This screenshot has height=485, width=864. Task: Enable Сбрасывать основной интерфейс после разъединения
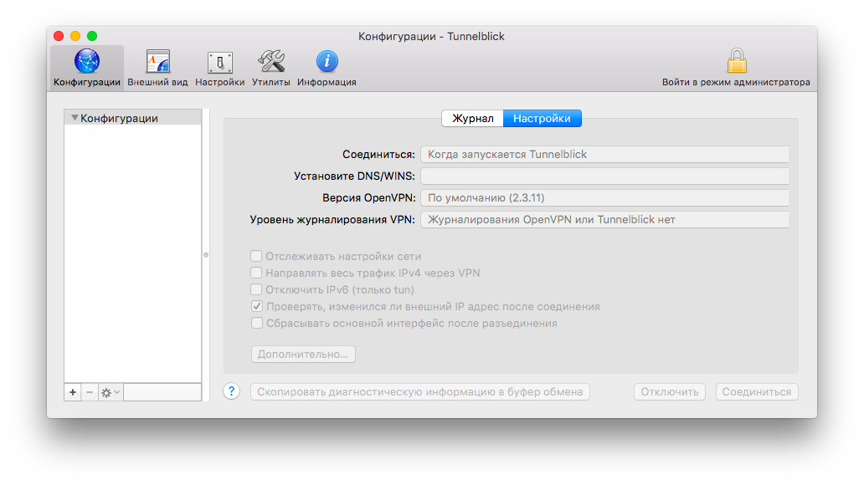click(x=257, y=323)
